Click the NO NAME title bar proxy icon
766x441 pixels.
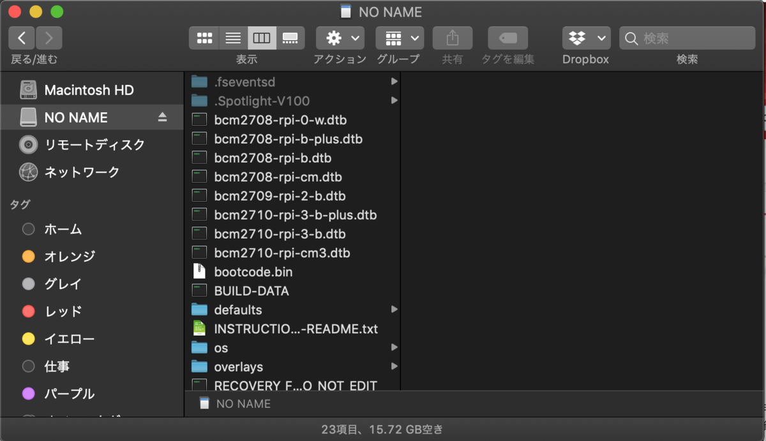click(x=346, y=11)
